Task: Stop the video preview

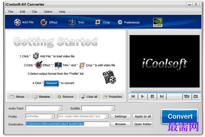Action: [152, 96]
